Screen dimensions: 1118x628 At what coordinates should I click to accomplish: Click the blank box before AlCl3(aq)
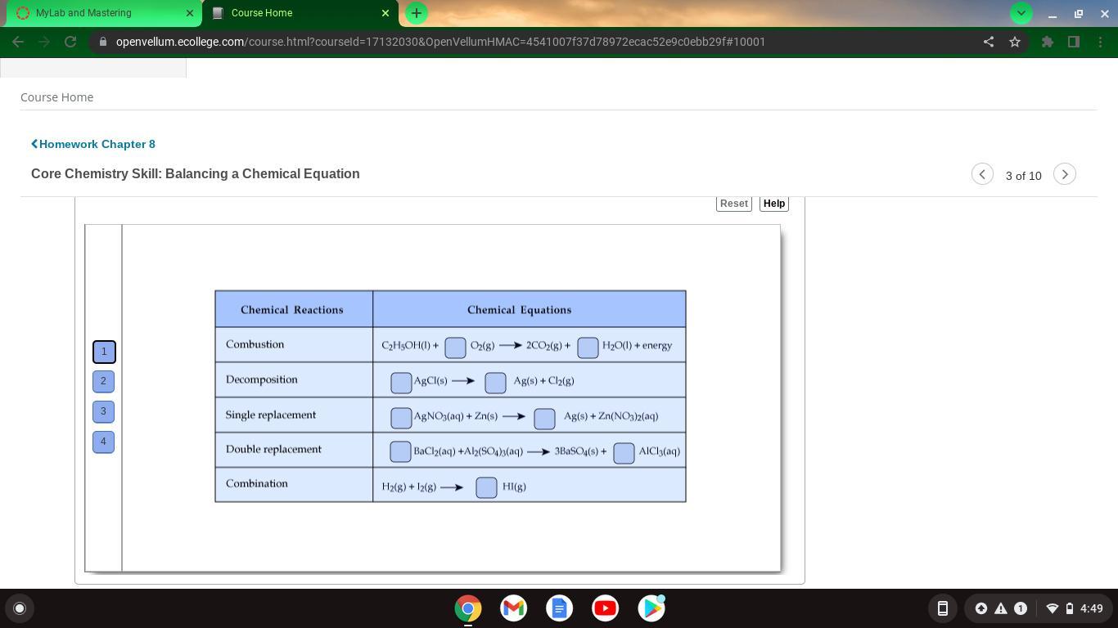(624, 452)
